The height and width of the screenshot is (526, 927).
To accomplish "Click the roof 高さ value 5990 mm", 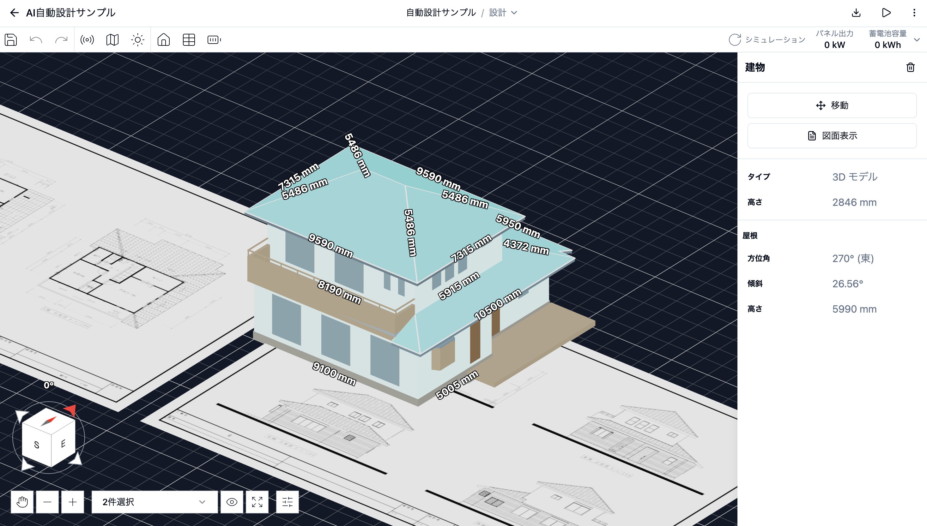I will click(x=854, y=309).
